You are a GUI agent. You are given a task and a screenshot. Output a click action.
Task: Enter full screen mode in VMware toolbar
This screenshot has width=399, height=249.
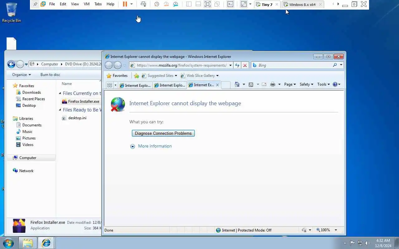(207, 4)
